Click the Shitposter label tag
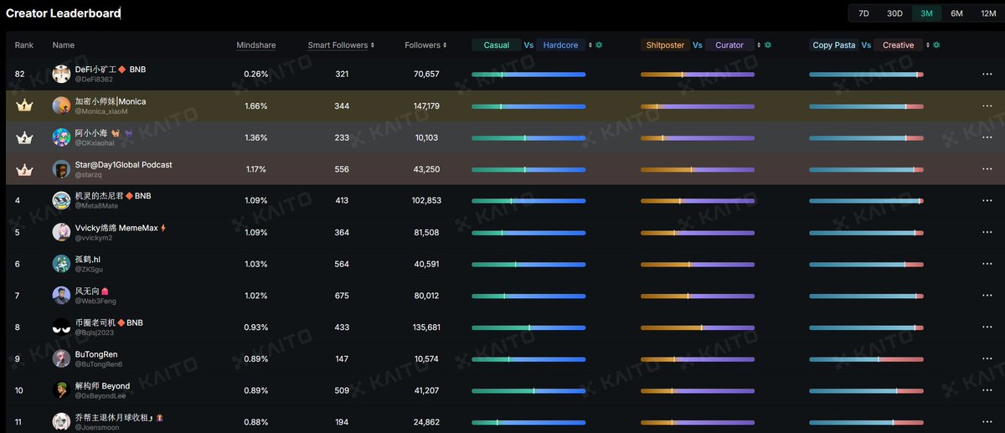1005x433 pixels. point(666,45)
